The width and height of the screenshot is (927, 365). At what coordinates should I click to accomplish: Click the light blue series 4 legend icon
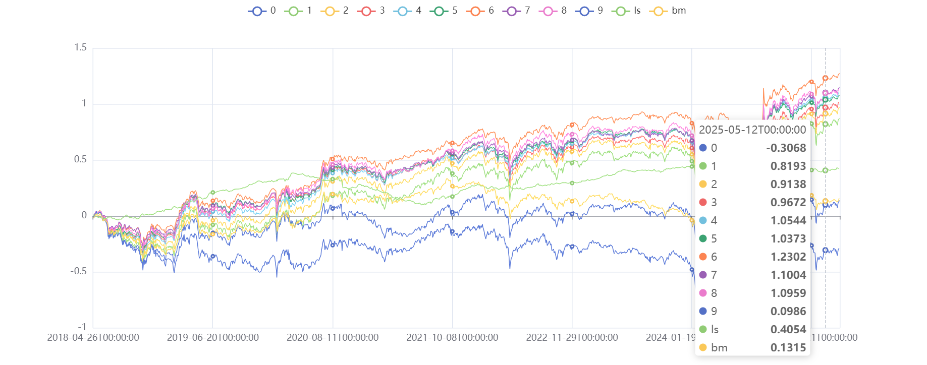tap(403, 11)
